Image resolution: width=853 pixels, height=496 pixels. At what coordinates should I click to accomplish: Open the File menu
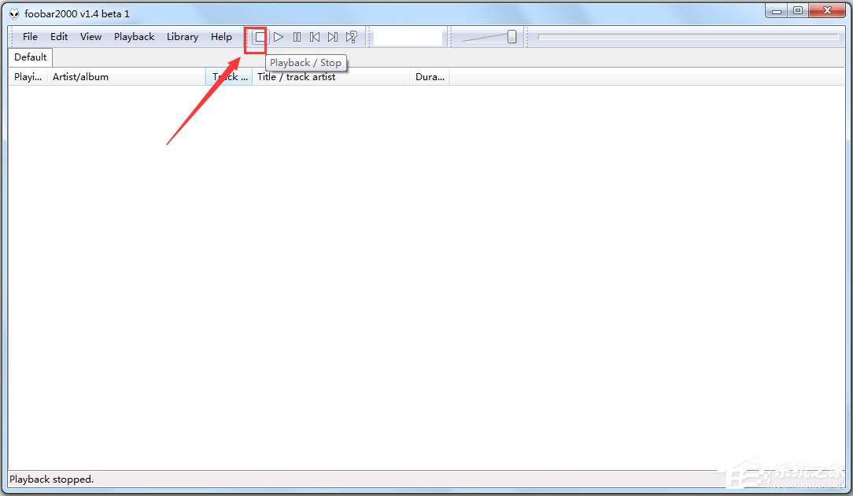click(x=29, y=36)
